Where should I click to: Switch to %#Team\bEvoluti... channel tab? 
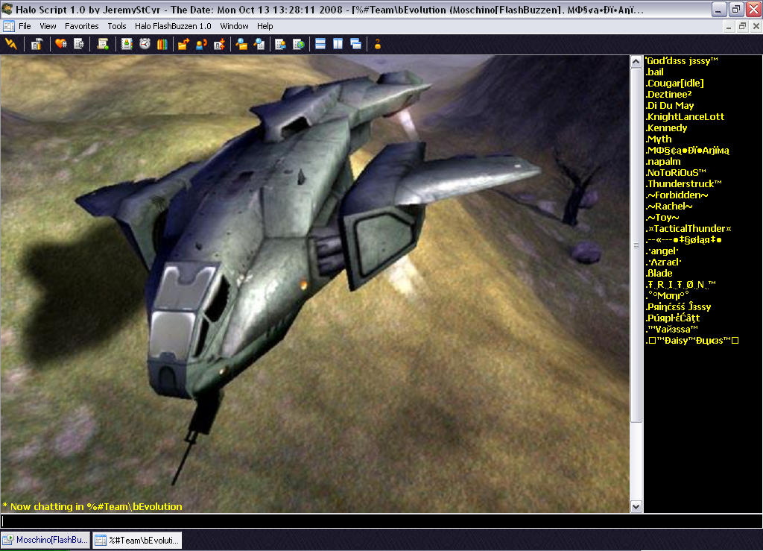pos(138,540)
